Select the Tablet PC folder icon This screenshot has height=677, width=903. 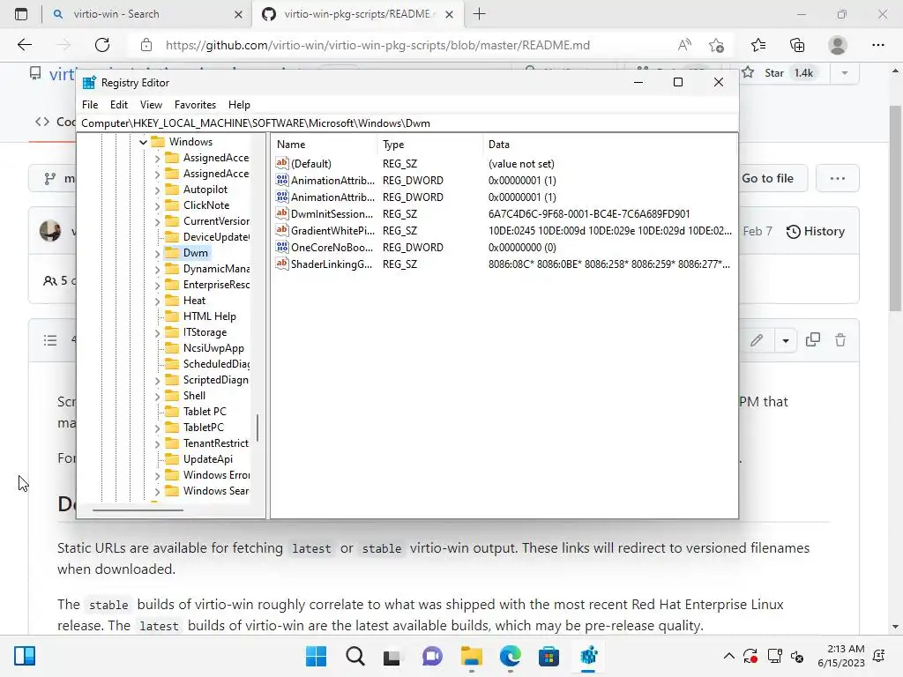click(172, 411)
